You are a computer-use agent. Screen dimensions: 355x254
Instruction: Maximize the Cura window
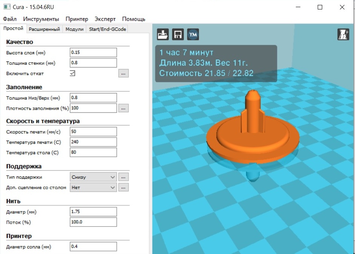tap(320, 7)
